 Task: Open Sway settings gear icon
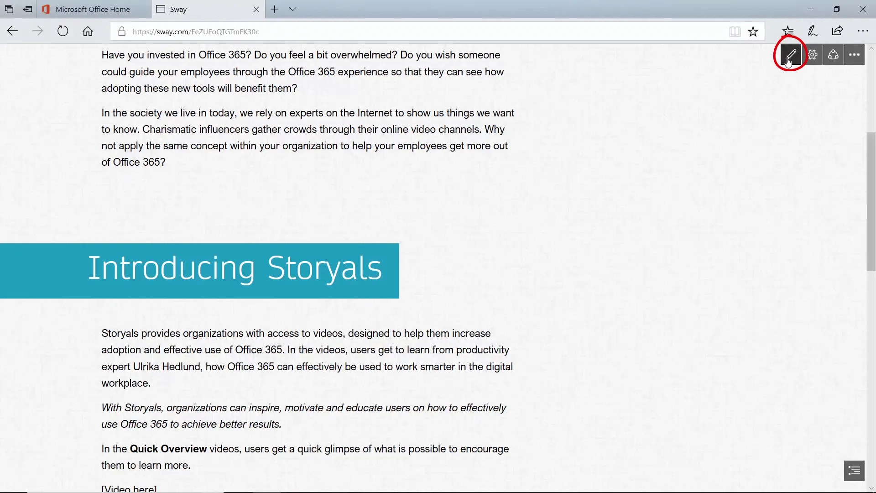813,55
